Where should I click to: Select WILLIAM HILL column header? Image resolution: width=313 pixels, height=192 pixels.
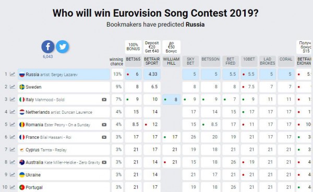click(171, 61)
